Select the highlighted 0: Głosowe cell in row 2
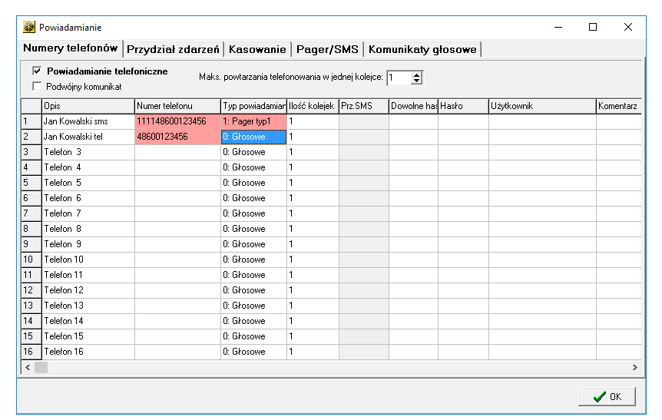 tap(253, 137)
